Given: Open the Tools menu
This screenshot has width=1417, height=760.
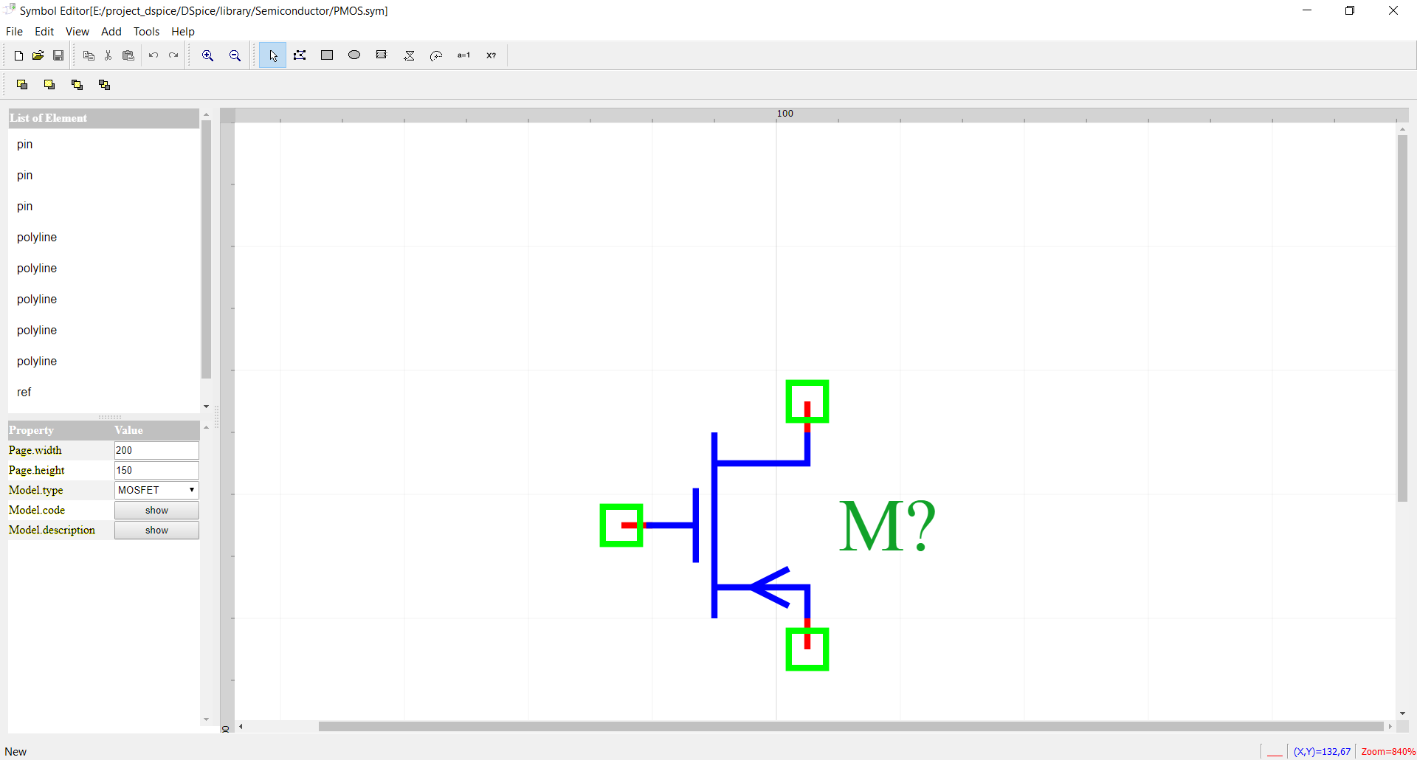Looking at the screenshot, I should point(146,32).
